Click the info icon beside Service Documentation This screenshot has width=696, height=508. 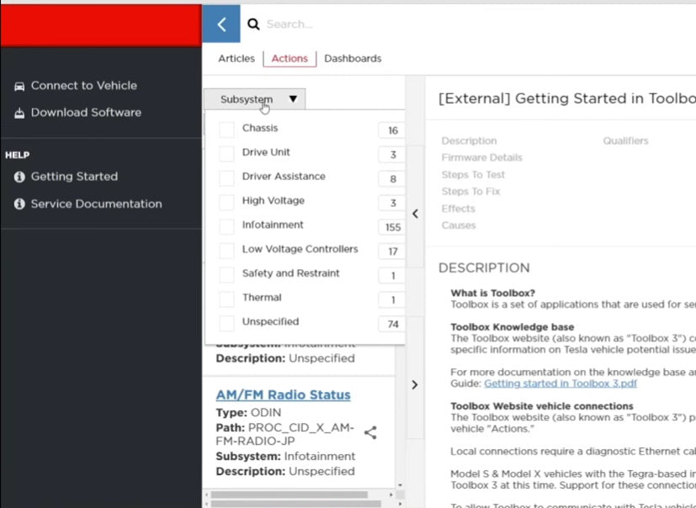coord(19,204)
